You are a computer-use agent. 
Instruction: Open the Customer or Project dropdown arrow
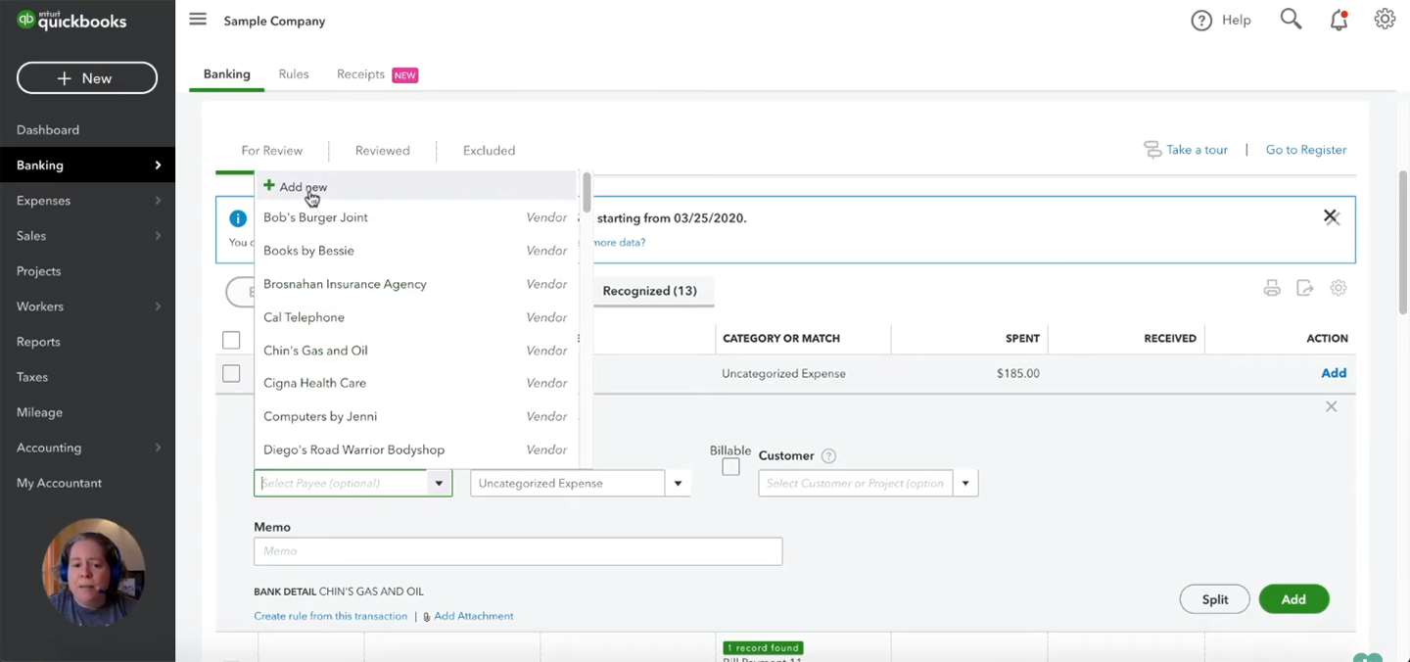tap(965, 483)
